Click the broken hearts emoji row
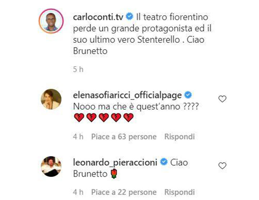The width and height of the screenshot is (259, 200). [x=103, y=118]
